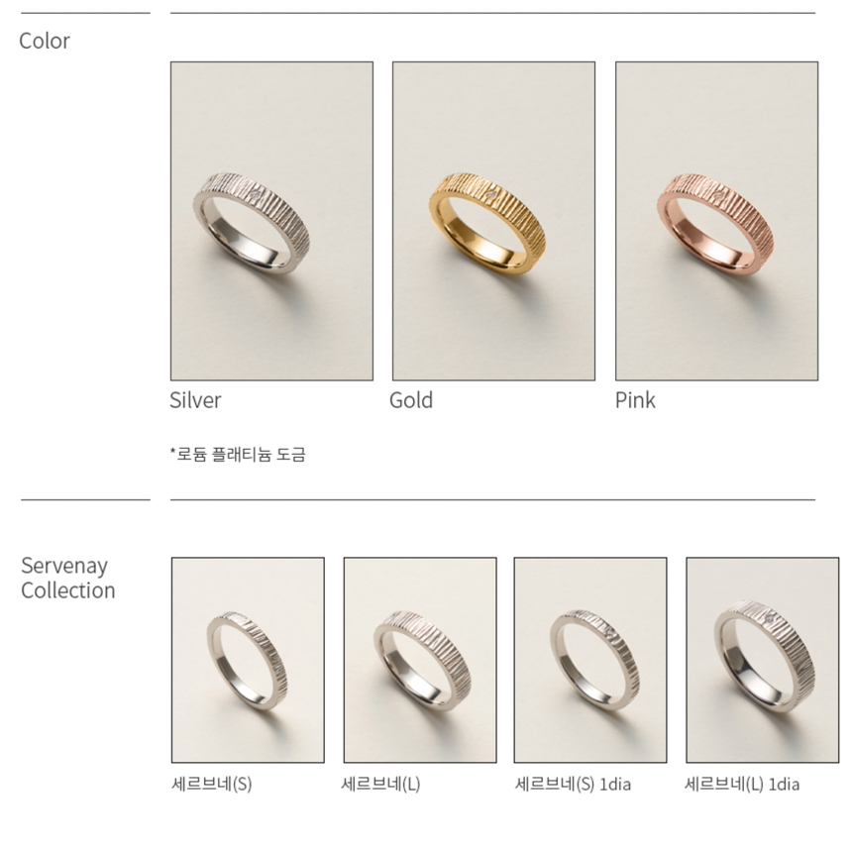Click the diamond on the gold ring
Viewport: 852px width, 852px height.
491,194
